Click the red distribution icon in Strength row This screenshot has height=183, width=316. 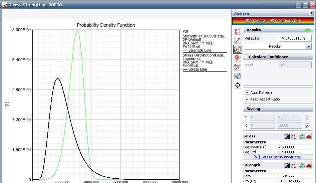pyautogui.click(x=309, y=166)
